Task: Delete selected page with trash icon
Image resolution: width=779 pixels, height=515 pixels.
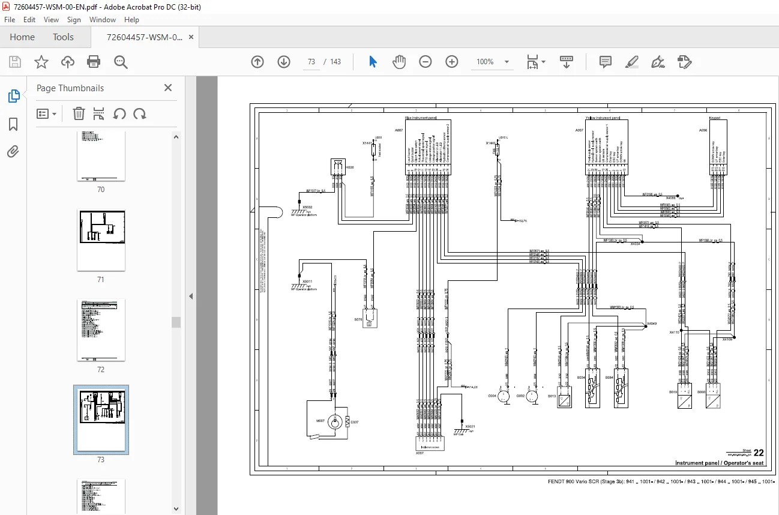Action: point(79,113)
